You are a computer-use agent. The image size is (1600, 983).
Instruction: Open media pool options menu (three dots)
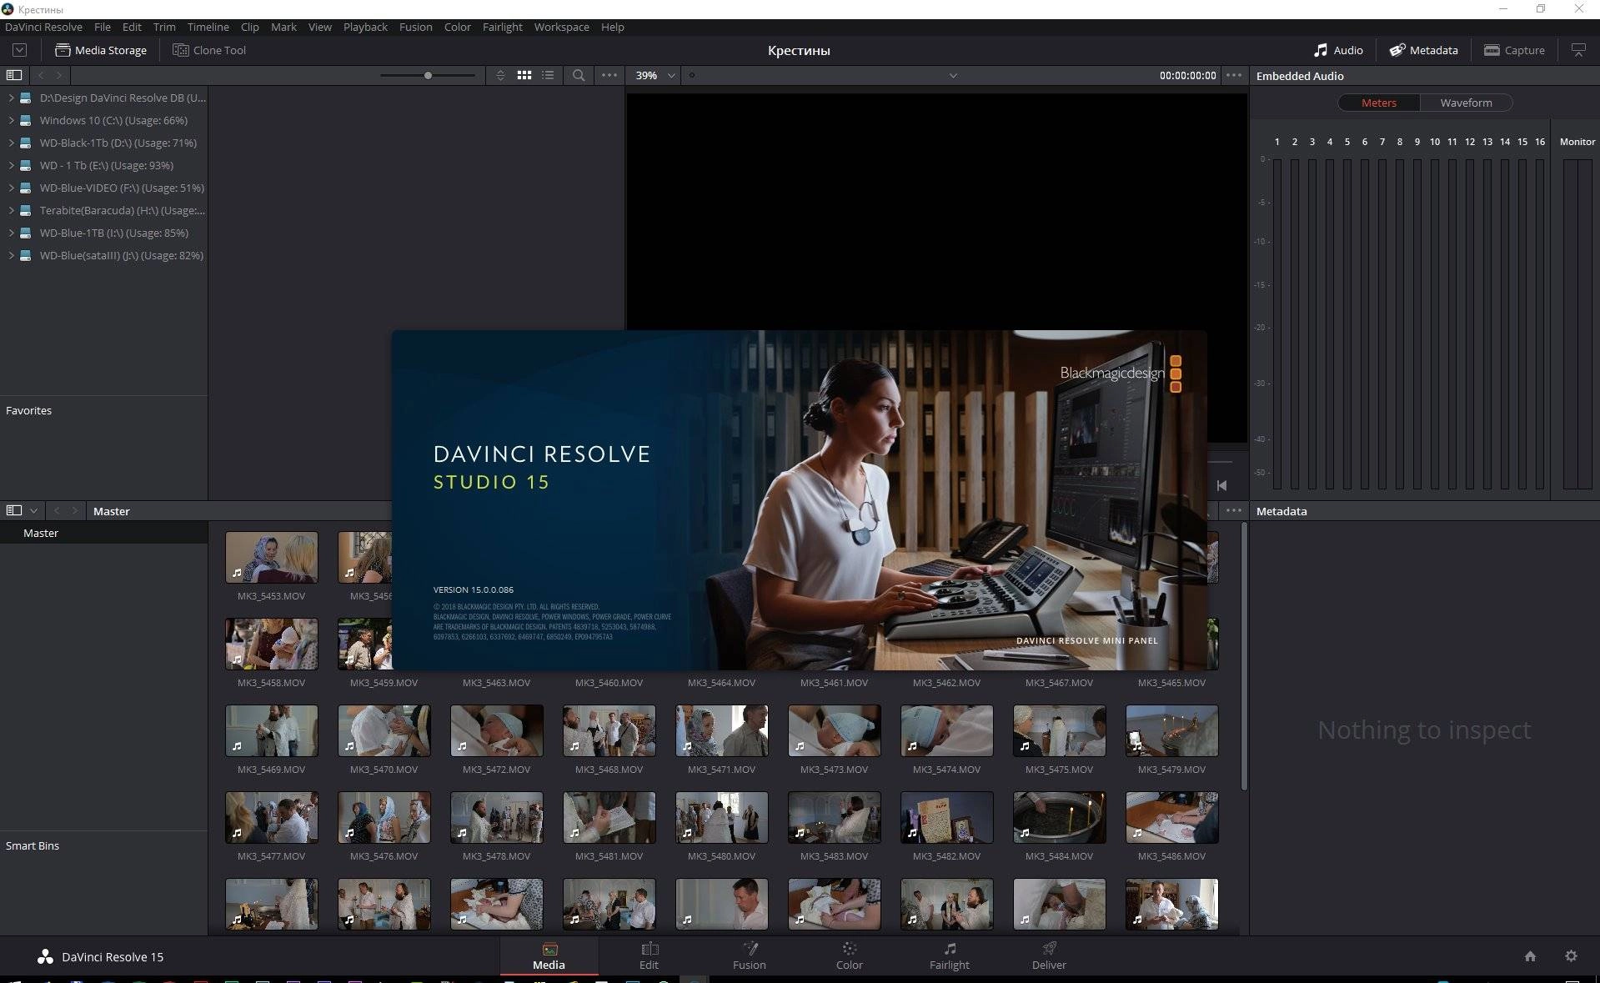click(x=1234, y=510)
